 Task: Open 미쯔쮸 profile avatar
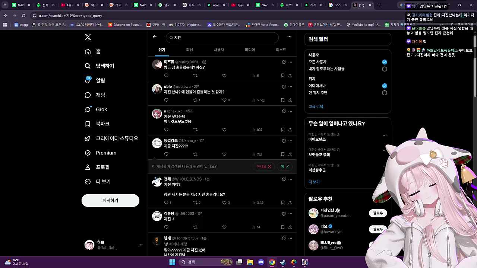(x=157, y=64)
